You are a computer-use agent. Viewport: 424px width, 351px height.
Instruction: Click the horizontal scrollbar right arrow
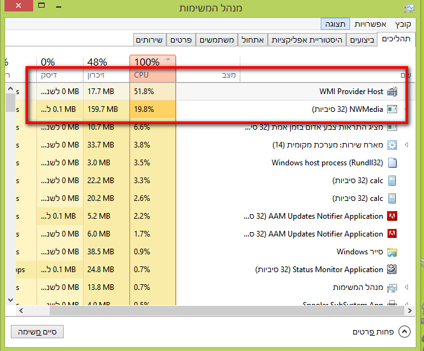410,311
